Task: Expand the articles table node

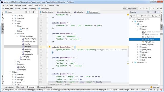Action: coord(138,27)
